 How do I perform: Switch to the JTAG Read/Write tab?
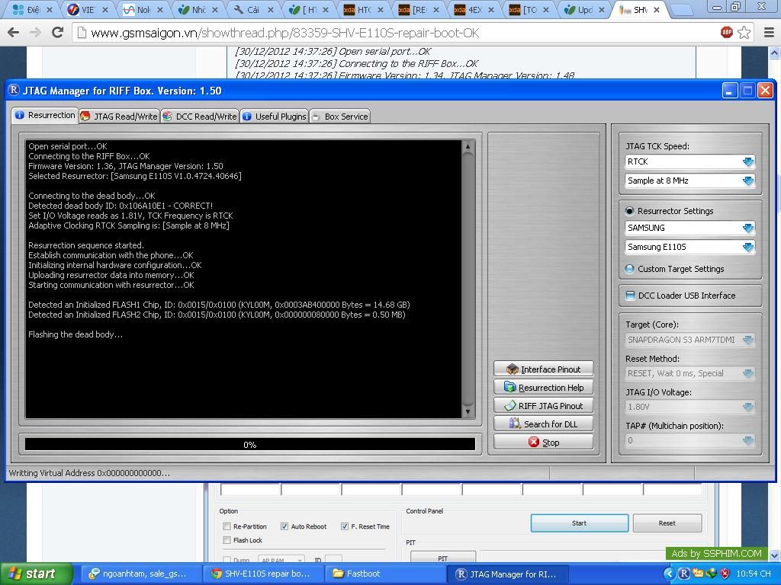click(119, 117)
